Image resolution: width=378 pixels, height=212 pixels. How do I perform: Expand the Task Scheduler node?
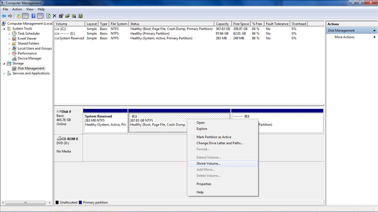(9, 34)
